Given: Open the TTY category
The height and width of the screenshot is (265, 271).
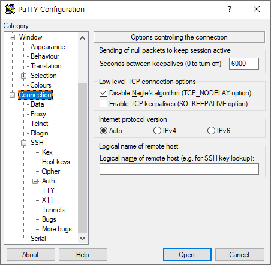Looking at the screenshot, I should [x=48, y=191].
